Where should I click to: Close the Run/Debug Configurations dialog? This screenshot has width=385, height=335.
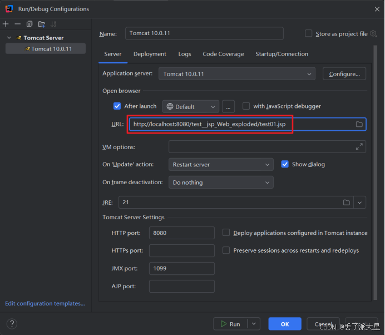[x=377, y=9]
